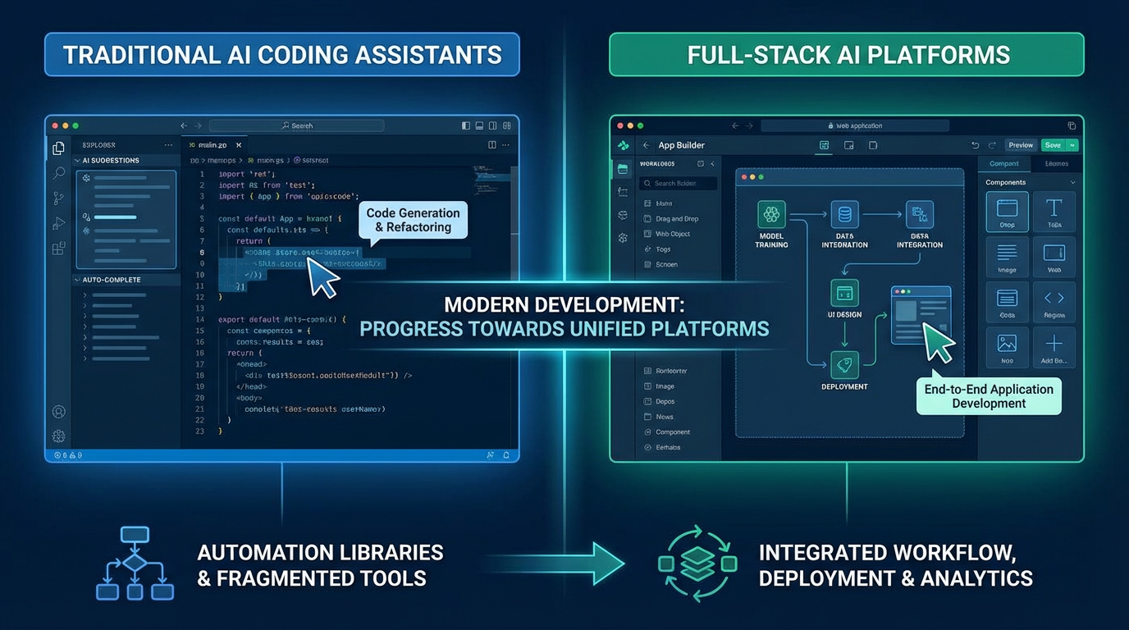Open the Extensions icon in the sidebar

pyautogui.click(x=58, y=247)
